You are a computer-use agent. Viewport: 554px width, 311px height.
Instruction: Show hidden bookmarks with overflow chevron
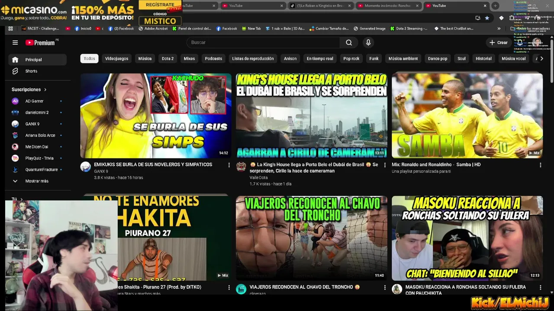[499, 29]
